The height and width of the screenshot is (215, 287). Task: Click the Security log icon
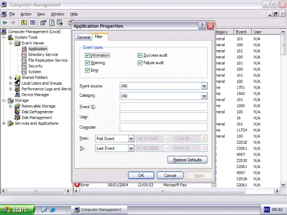pyautogui.click(x=24, y=66)
